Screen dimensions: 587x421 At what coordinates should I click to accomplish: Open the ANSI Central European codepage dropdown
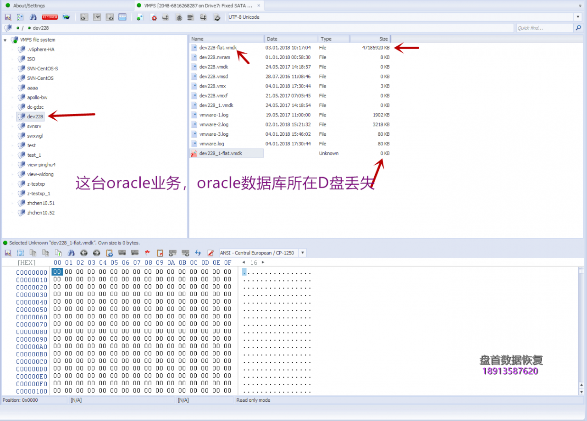[x=302, y=253]
